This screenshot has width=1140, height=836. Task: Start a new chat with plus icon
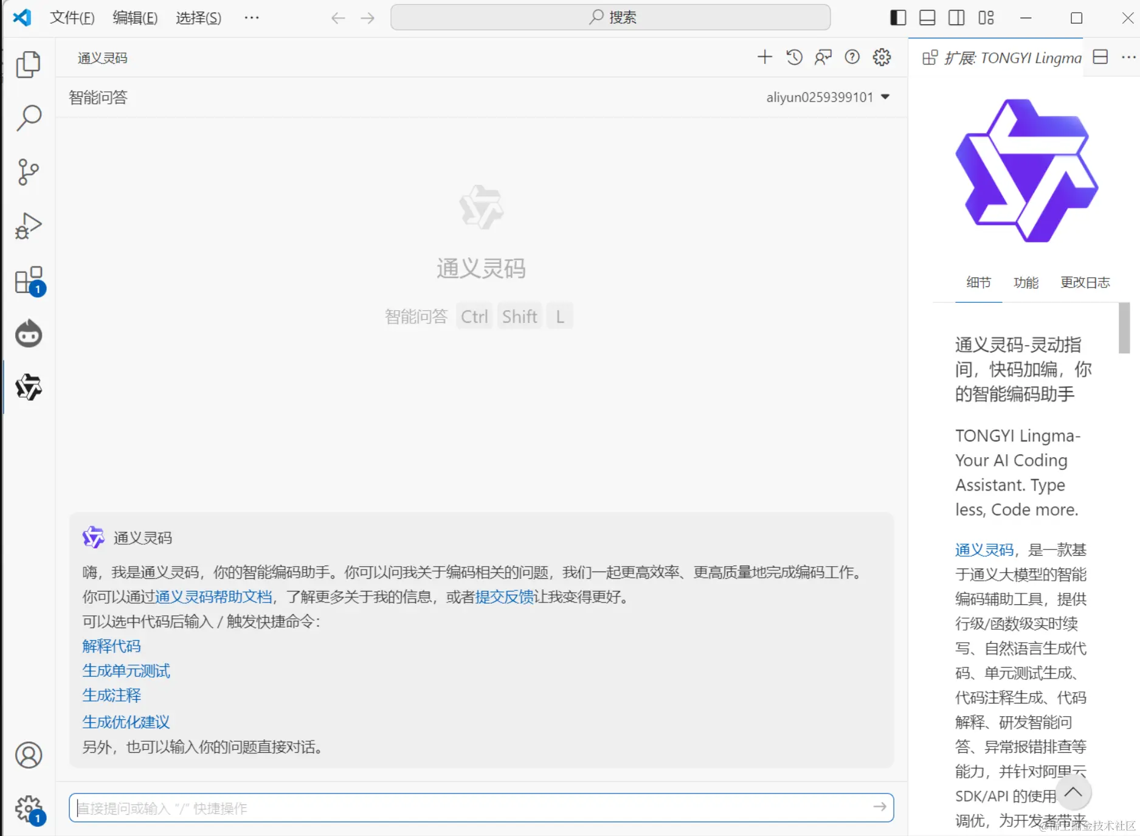[x=765, y=57]
